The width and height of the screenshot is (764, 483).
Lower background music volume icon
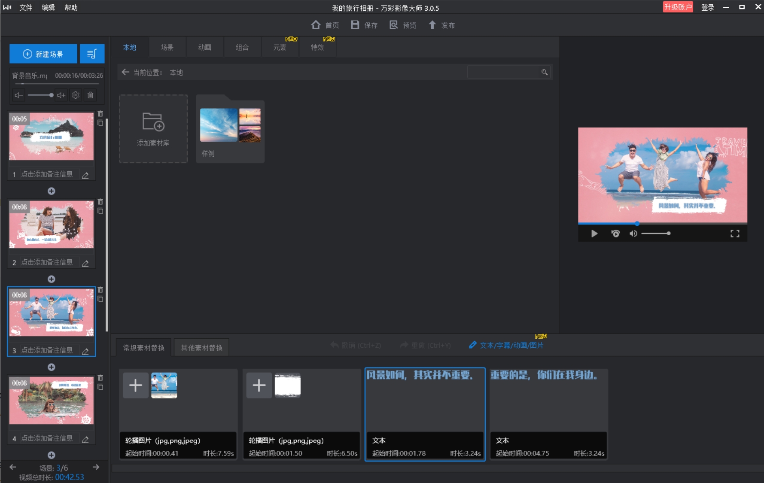tap(18, 95)
